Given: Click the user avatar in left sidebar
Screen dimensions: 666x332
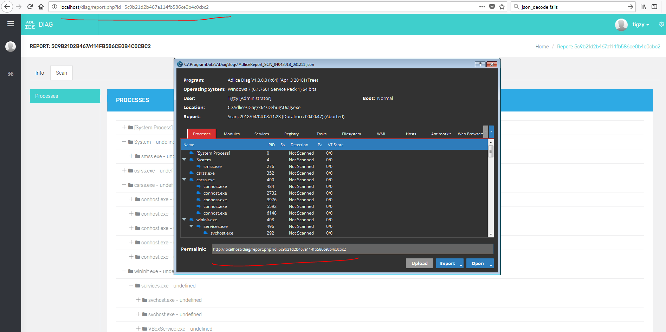Looking at the screenshot, I should [x=11, y=46].
